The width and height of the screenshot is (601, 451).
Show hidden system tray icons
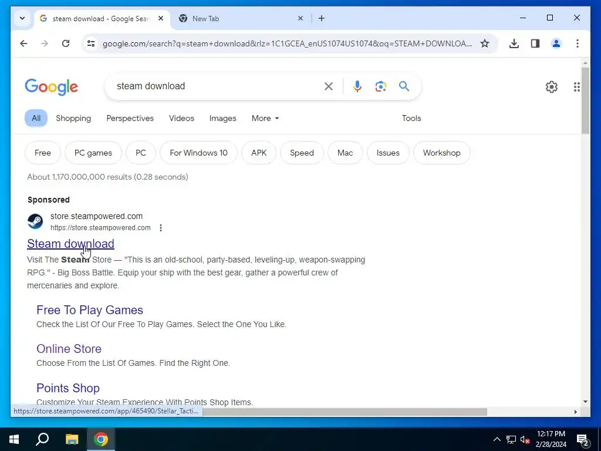pos(497,439)
